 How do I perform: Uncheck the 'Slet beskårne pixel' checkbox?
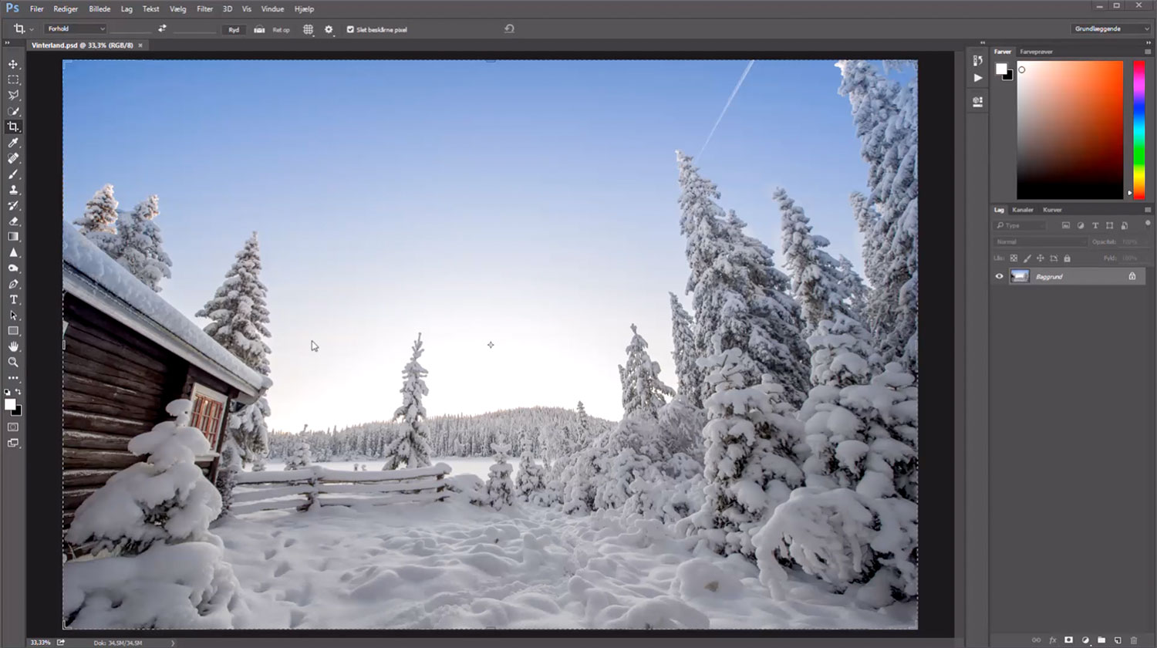[x=350, y=29]
